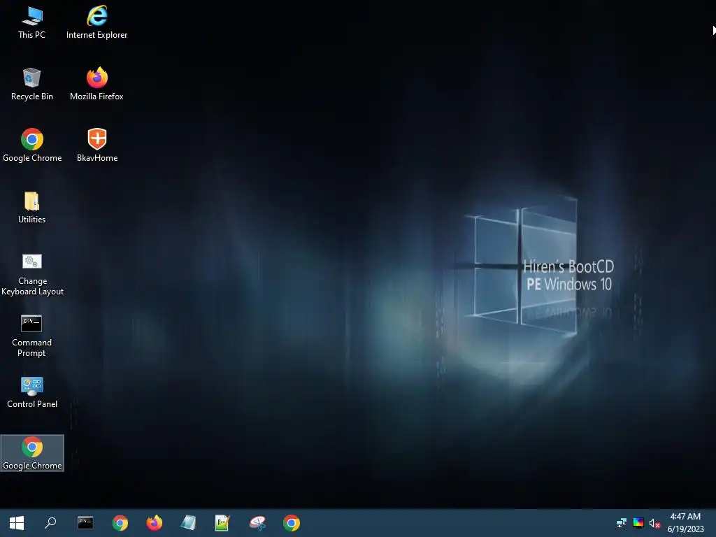Select the Internet Explorer desktop shortcut
This screenshot has height=537, width=716.
pos(96,23)
